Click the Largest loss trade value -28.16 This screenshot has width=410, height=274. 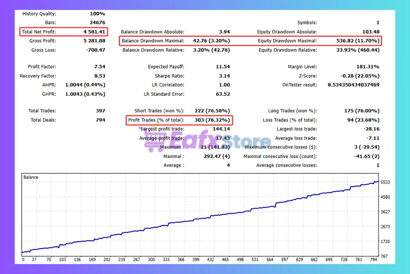[371, 129]
